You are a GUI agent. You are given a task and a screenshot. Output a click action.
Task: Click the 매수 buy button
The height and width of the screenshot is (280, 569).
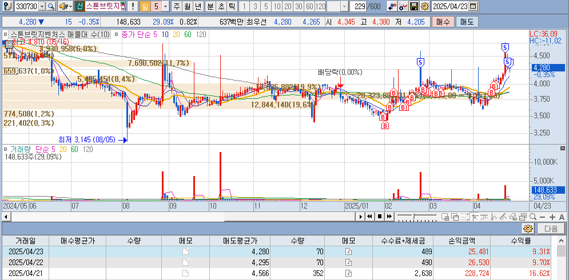click(x=443, y=22)
